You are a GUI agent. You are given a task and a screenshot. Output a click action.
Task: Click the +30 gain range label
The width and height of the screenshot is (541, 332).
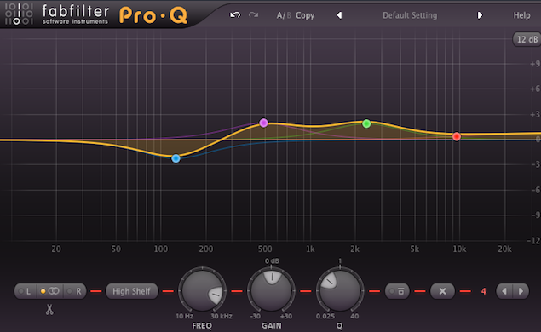[286, 316]
